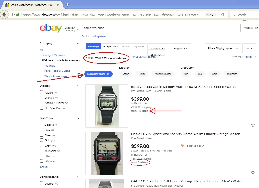Open the Watch Accessories subcategory
This screenshot has width=259, height=188.
pos(56,76)
